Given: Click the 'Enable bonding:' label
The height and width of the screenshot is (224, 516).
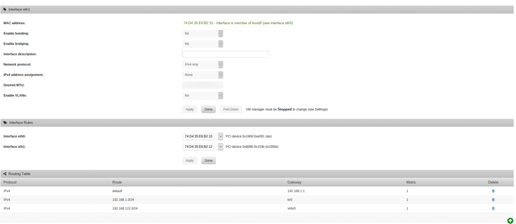Looking at the screenshot, I should click(x=16, y=33).
